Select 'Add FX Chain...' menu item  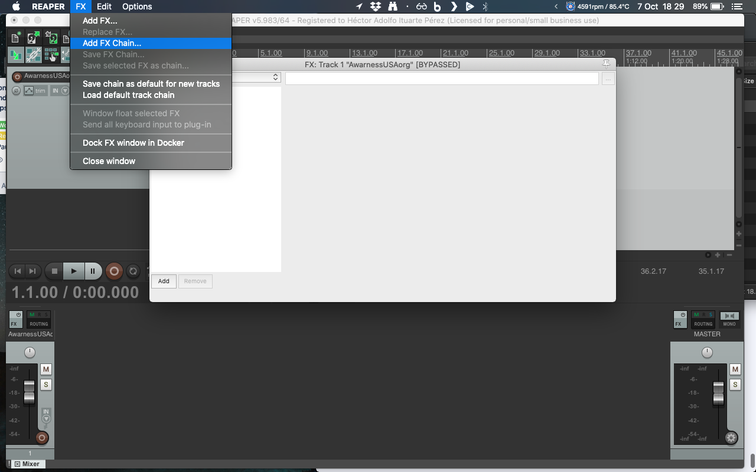pyautogui.click(x=112, y=43)
